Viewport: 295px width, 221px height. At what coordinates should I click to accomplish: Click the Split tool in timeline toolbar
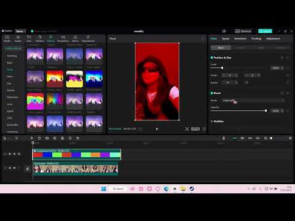tap(31, 138)
